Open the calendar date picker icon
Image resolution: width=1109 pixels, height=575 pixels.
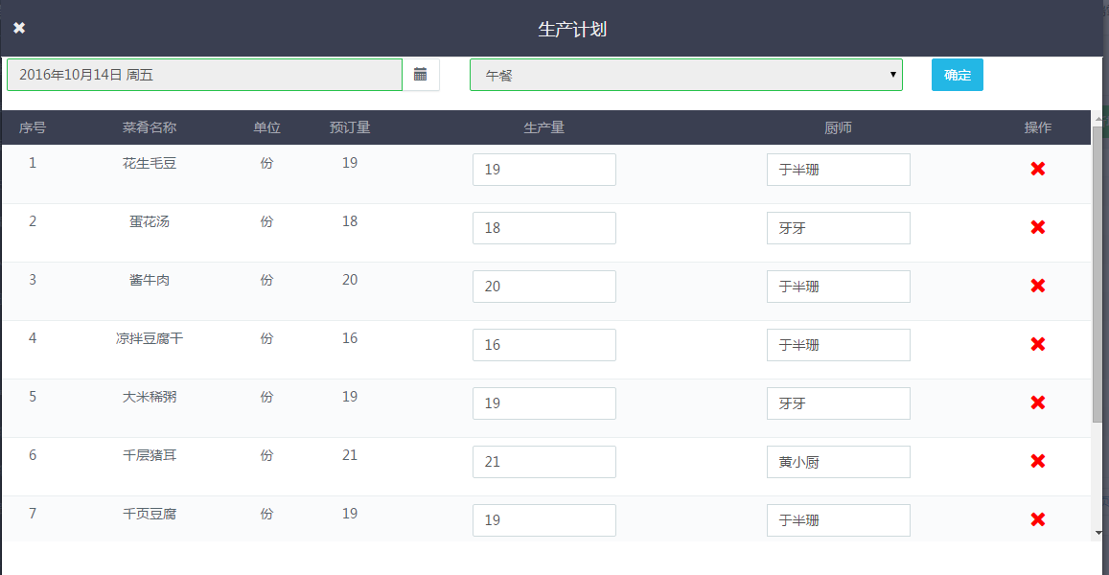420,75
